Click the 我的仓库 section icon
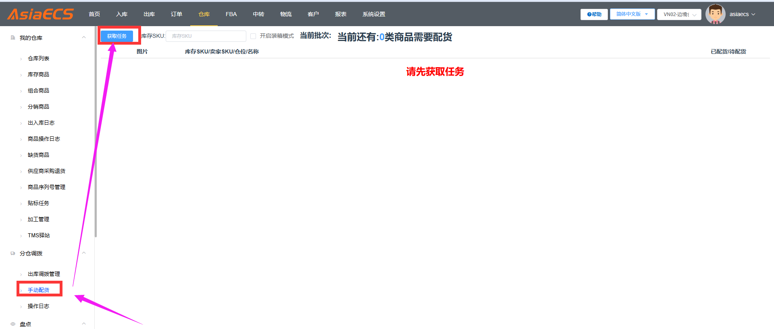This screenshot has width=774, height=329. pyautogui.click(x=13, y=37)
